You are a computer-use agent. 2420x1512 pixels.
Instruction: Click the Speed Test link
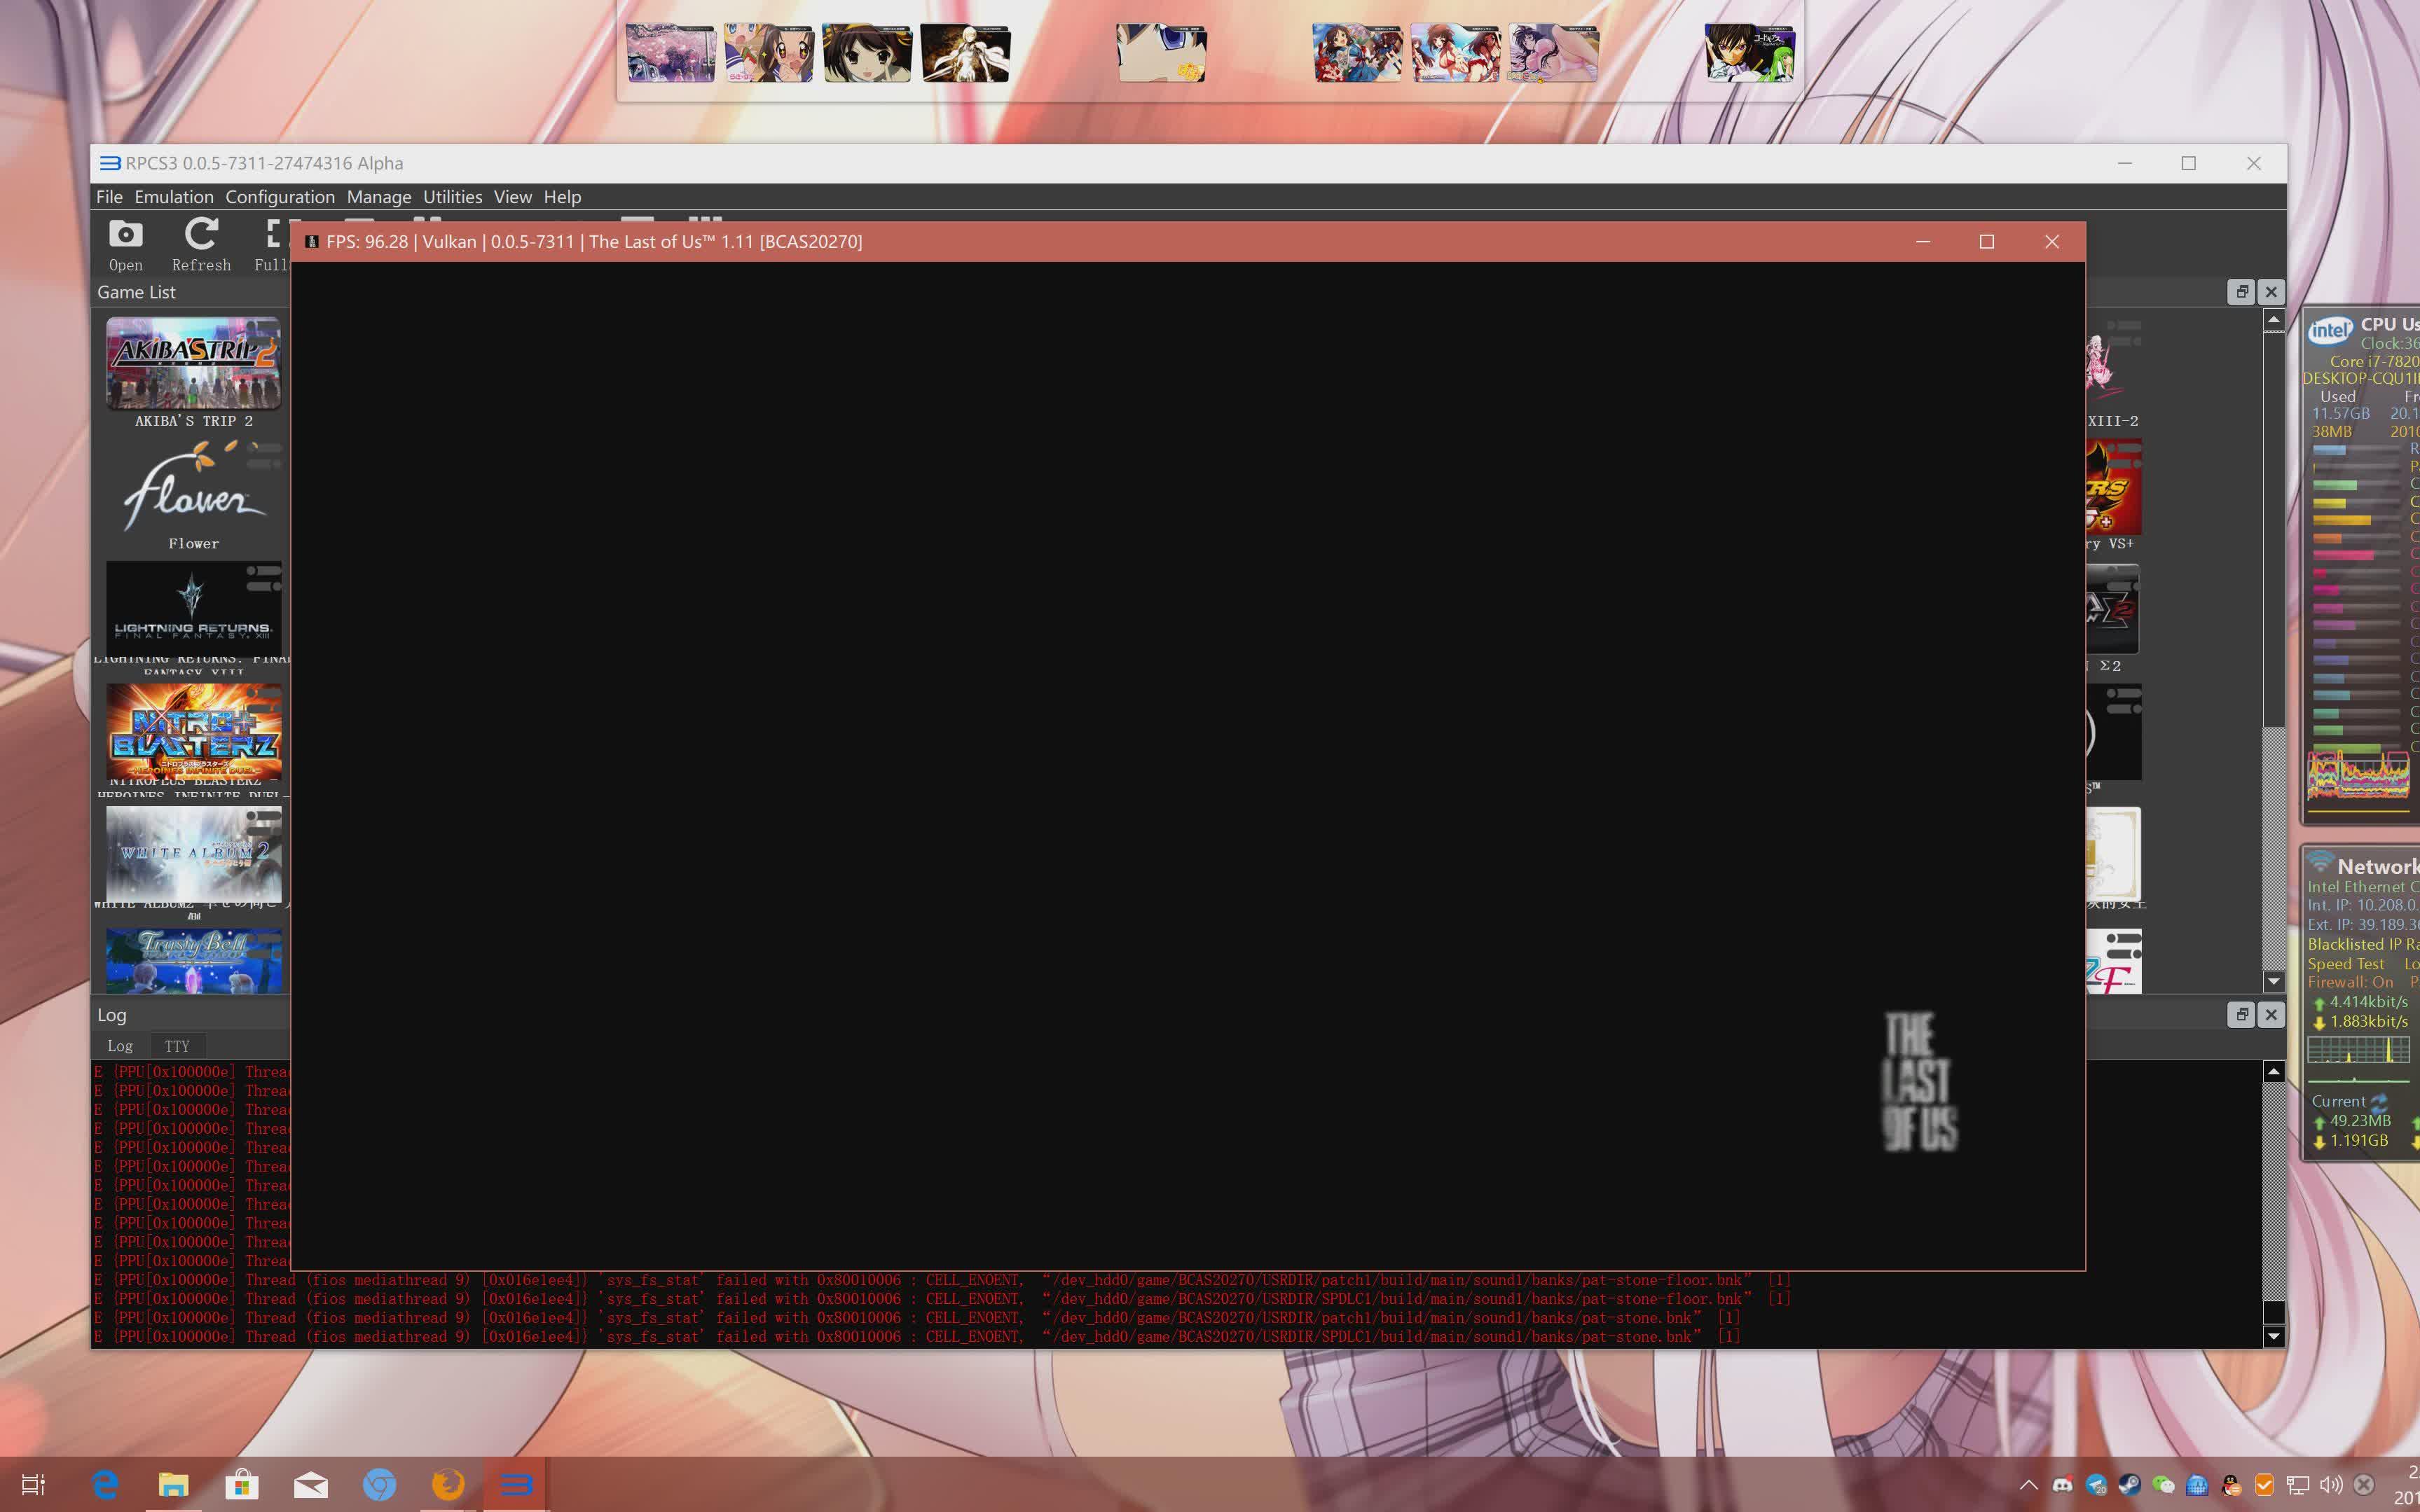[2345, 964]
